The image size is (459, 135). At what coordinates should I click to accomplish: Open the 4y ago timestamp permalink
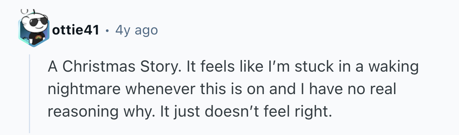click(137, 30)
